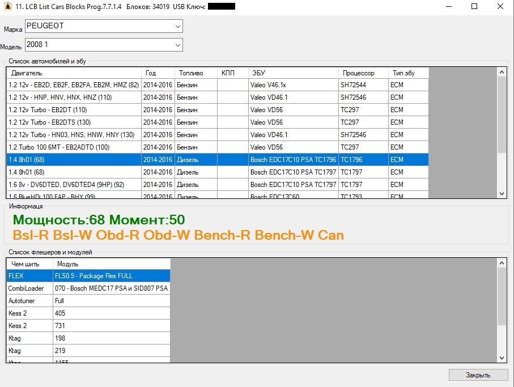Select Kess 2 row with 405
This screenshot has height=387, width=514.
pyautogui.click(x=88, y=313)
